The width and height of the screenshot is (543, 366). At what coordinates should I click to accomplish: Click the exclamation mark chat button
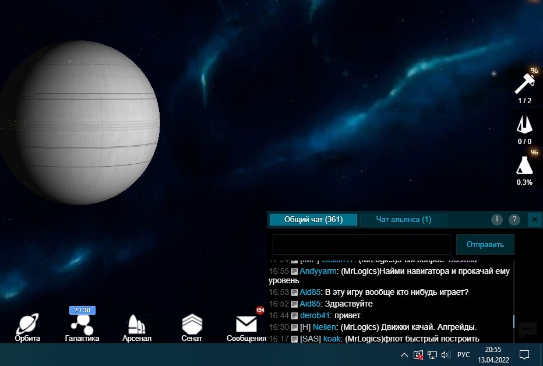[x=496, y=220]
